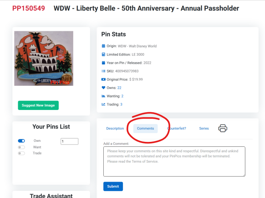This screenshot has width=265, height=198.
Task: Click the Year on Pin calendar icon
Action: (103, 63)
